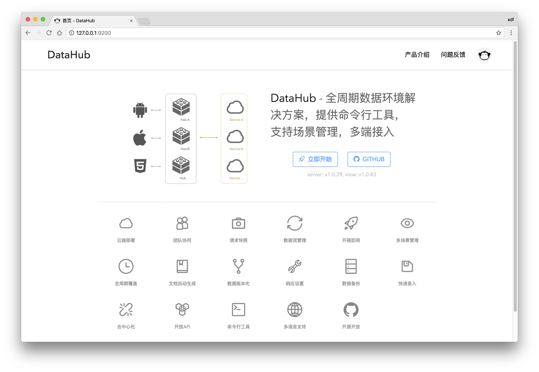The image size is (539, 372).
Task: Click the 数据版本化 fork icon
Action: click(238, 266)
